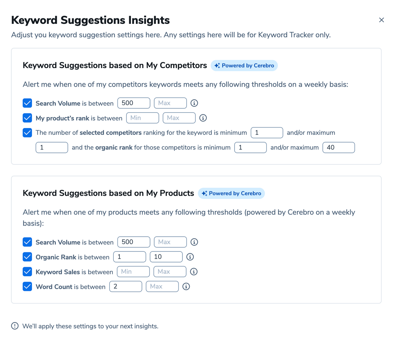Click info icon next to Word Count
395x339 pixels.
tap(186, 287)
